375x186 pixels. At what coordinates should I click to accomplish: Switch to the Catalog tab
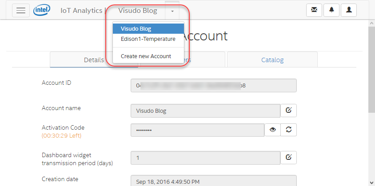(x=272, y=60)
